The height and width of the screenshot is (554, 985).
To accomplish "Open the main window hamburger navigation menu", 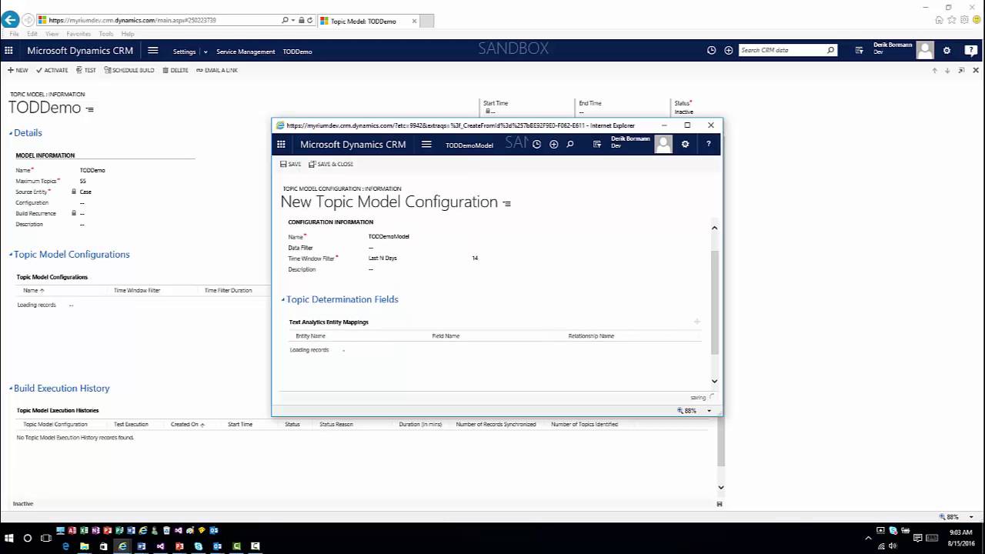I will pyautogui.click(x=153, y=51).
